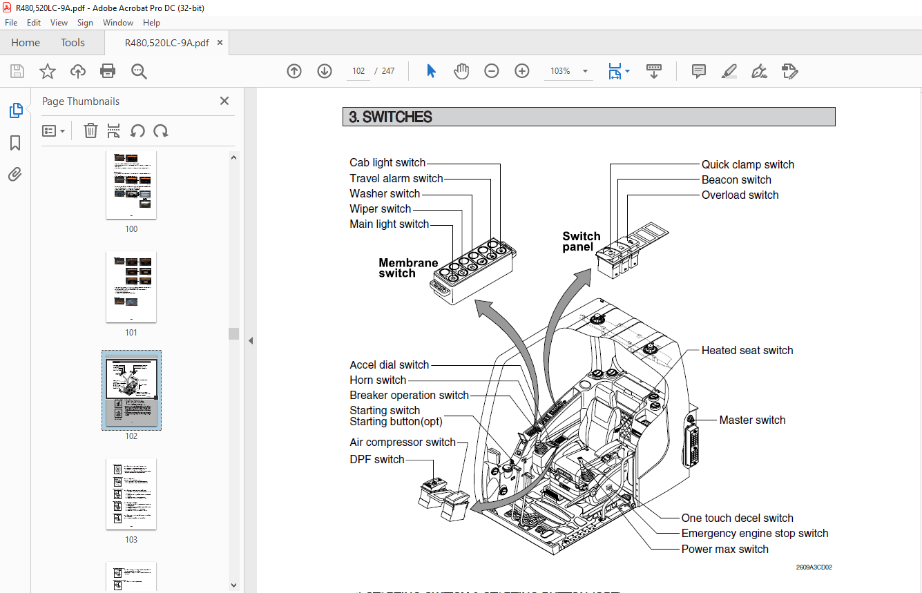This screenshot has width=922, height=593.
Task: Open the Help menu
Action: point(151,23)
